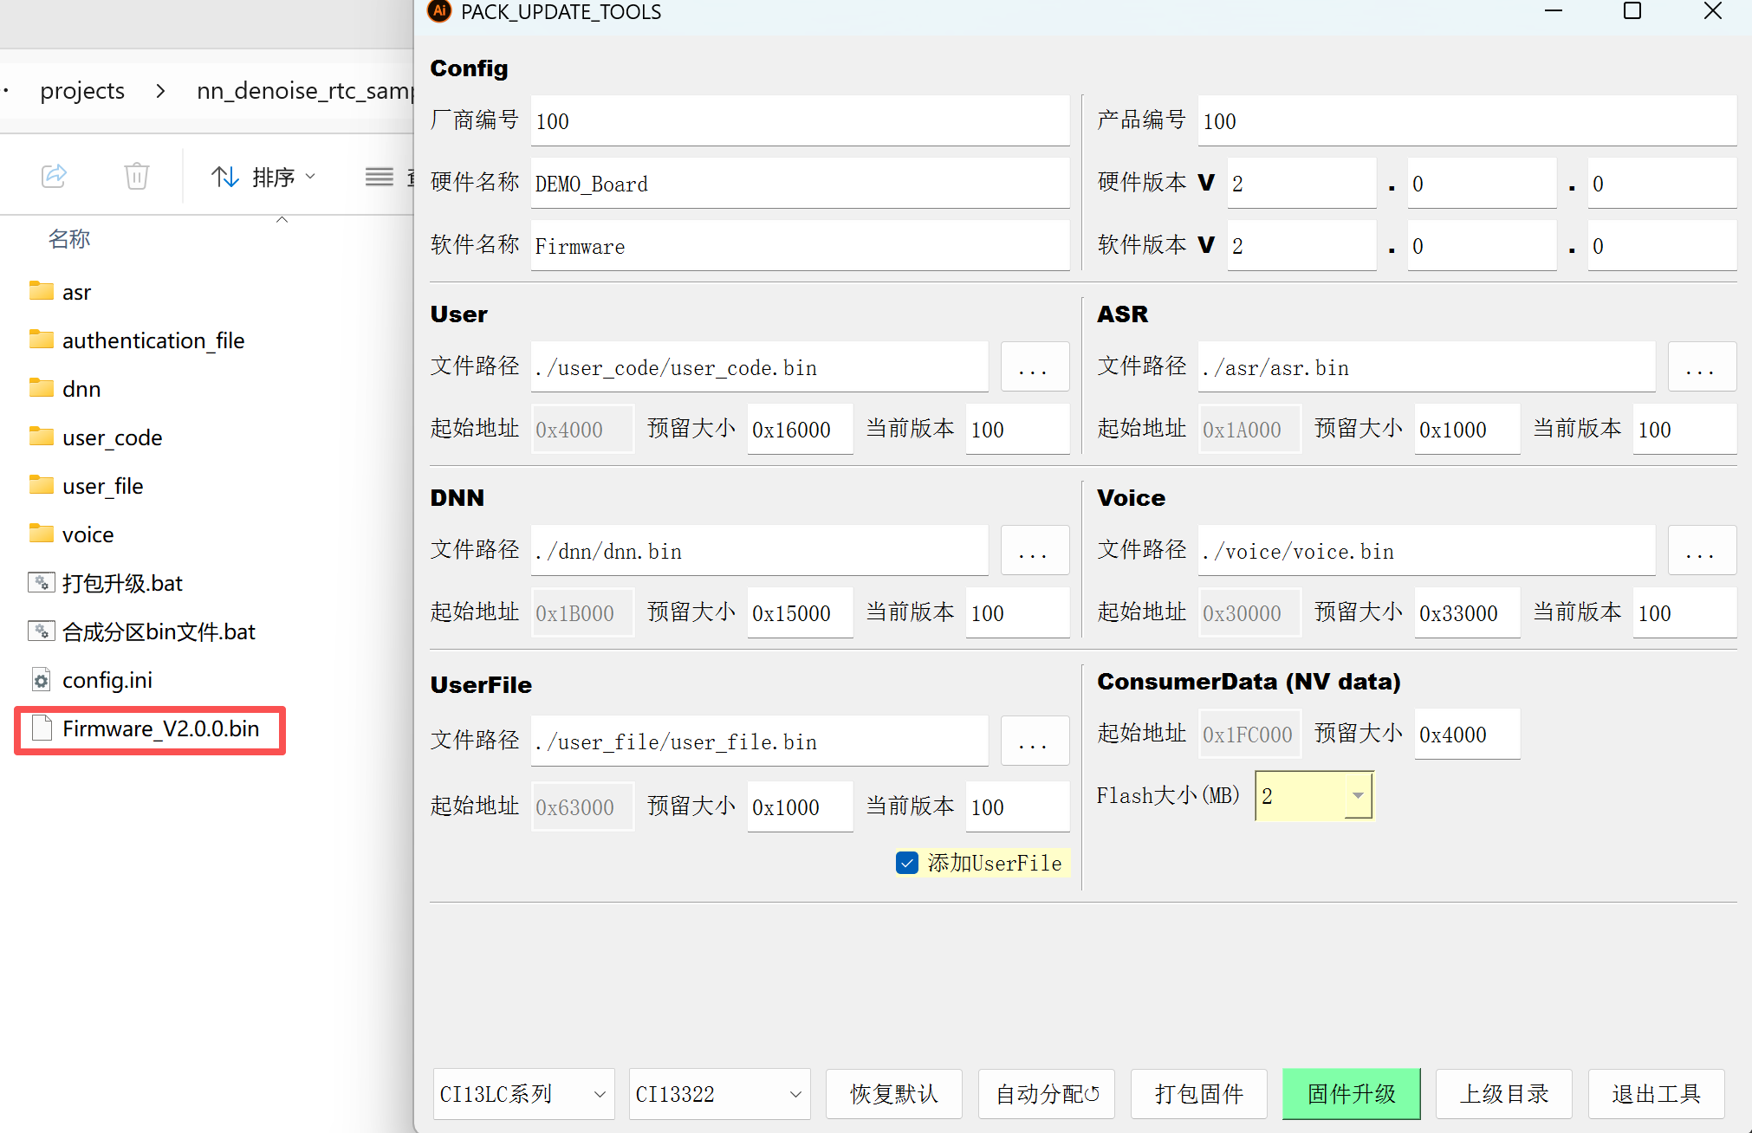Click the PACK_UPDATE_TOOLS app icon in title bar
The height and width of the screenshot is (1133, 1752).
click(438, 12)
